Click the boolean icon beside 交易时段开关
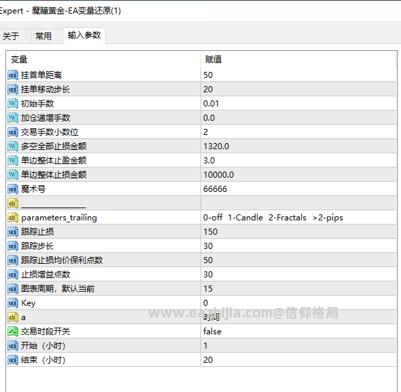This screenshot has width=401, height=392. pyautogui.click(x=13, y=332)
